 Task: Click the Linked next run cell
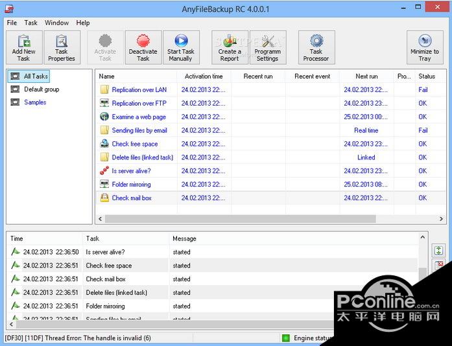[366, 157]
